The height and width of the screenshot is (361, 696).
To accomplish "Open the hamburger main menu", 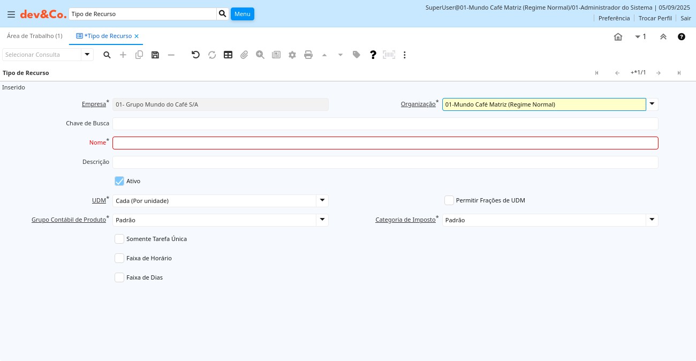I will 11,14.
